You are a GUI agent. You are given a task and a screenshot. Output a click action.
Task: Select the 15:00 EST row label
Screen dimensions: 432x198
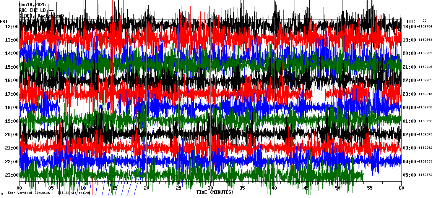[x=12, y=67]
